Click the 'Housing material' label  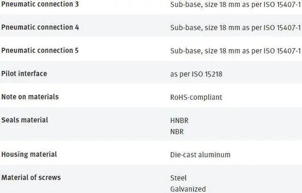[29, 154]
